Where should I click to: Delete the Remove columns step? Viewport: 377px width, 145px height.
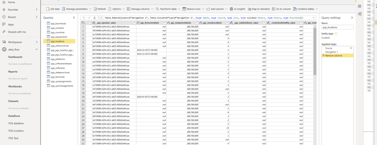pyautogui.click(x=323, y=56)
